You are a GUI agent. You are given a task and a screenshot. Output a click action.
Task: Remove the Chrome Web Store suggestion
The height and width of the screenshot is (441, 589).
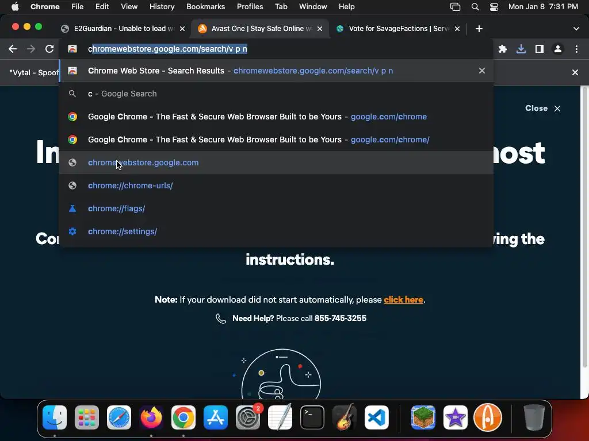[481, 71]
